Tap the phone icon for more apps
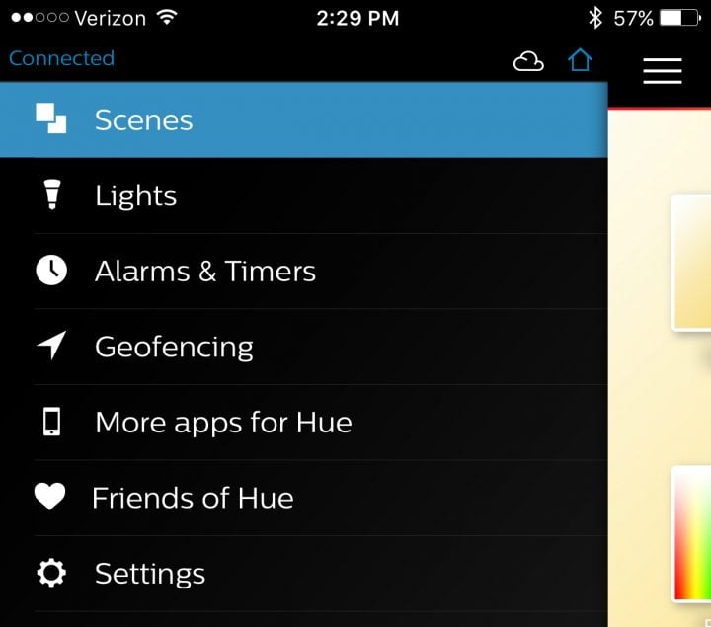This screenshot has height=627, width=711. point(51,422)
